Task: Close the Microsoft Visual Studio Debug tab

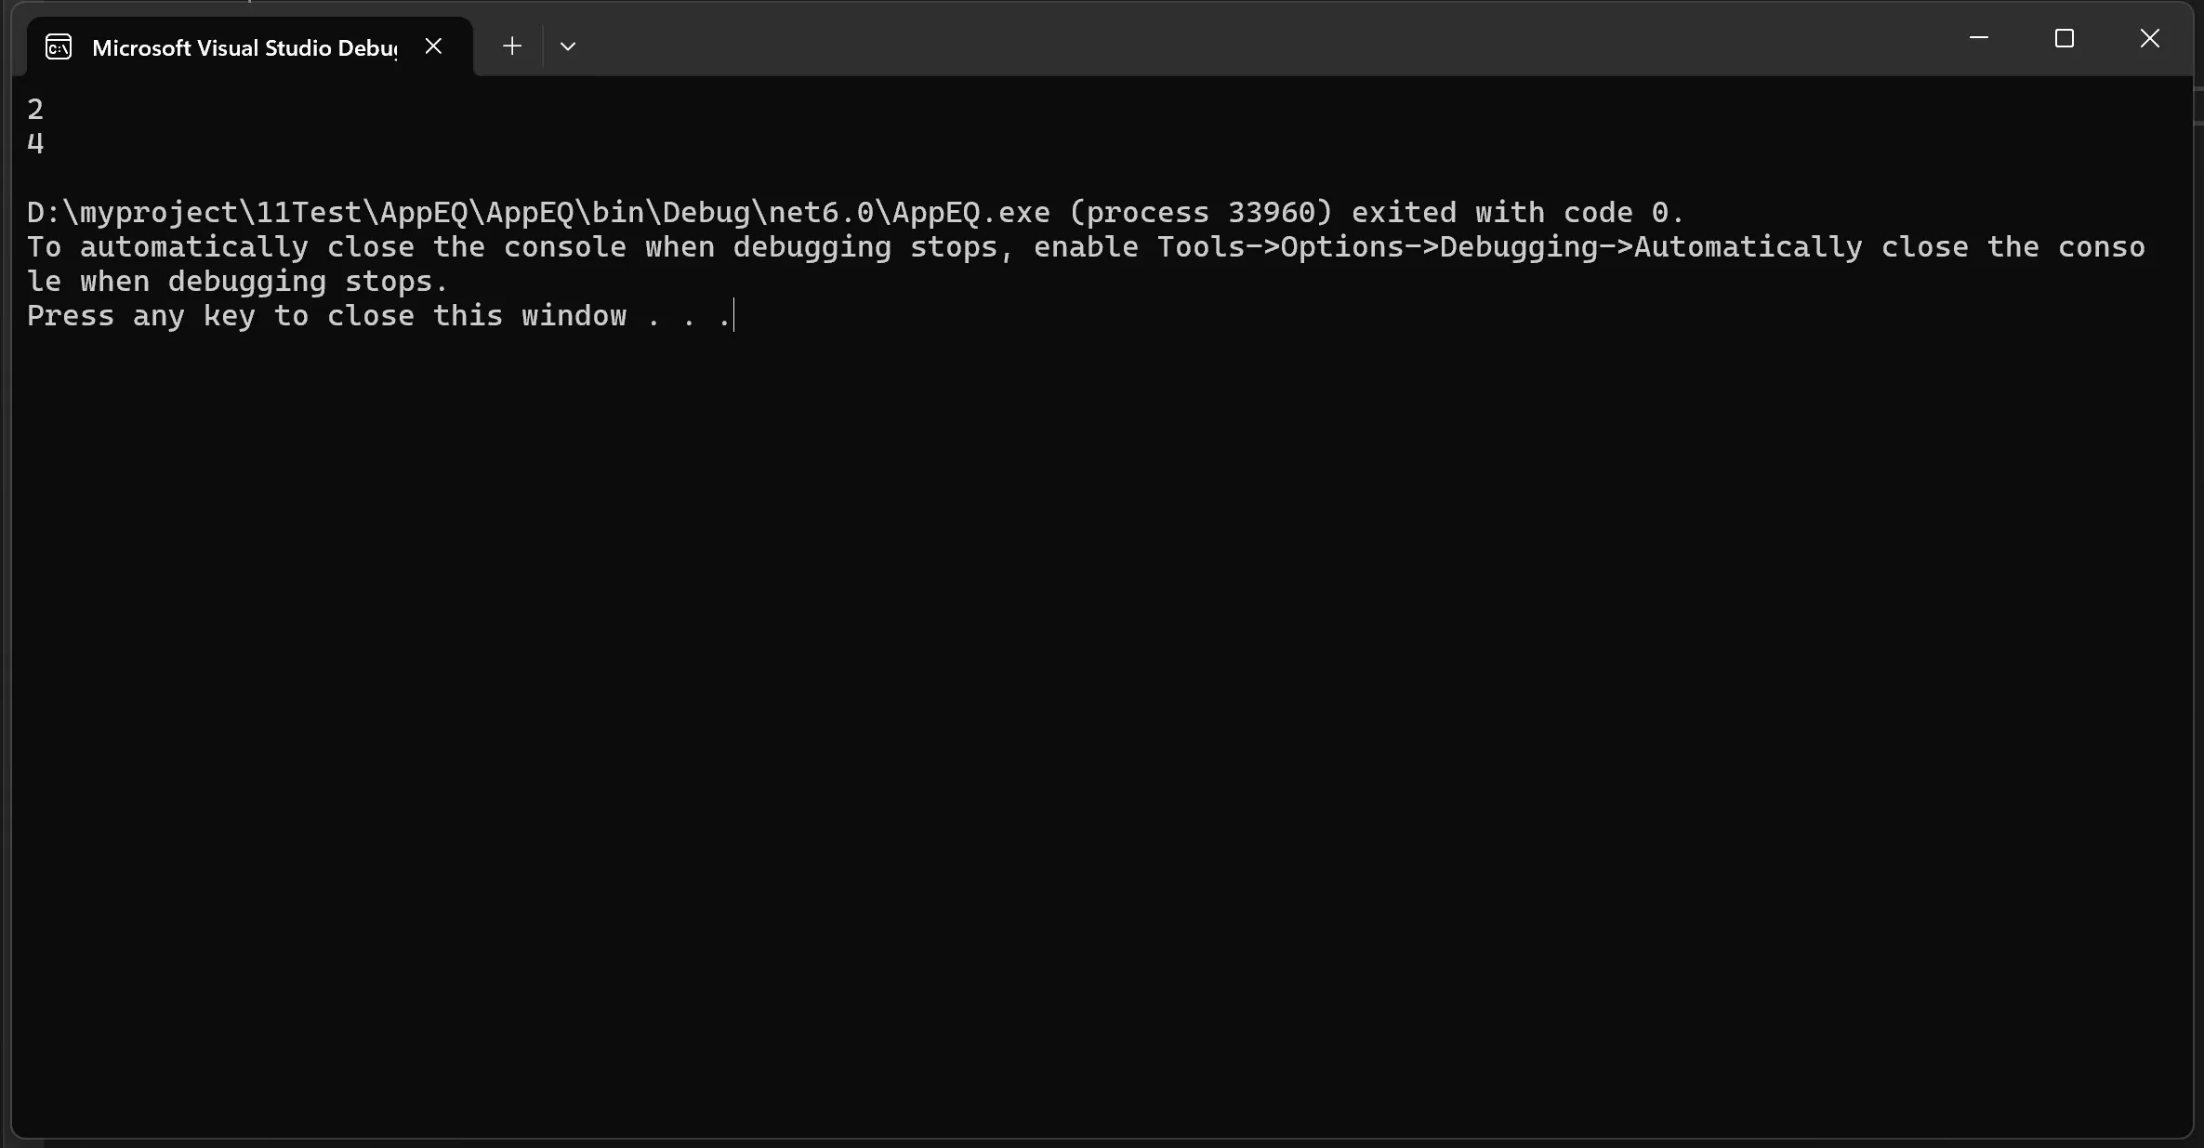Action: (x=433, y=46)
